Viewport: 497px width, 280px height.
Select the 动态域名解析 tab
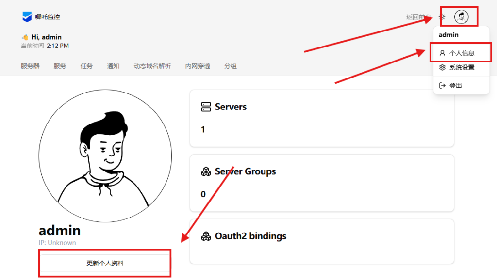152,66
